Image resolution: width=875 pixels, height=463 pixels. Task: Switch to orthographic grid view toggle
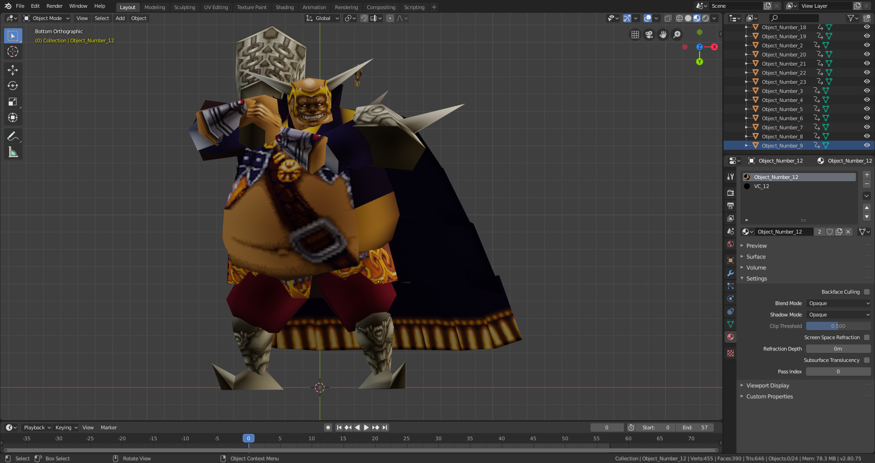tap(635, 35)
